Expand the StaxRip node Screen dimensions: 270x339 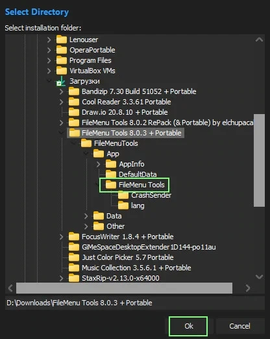click(62, 279)
